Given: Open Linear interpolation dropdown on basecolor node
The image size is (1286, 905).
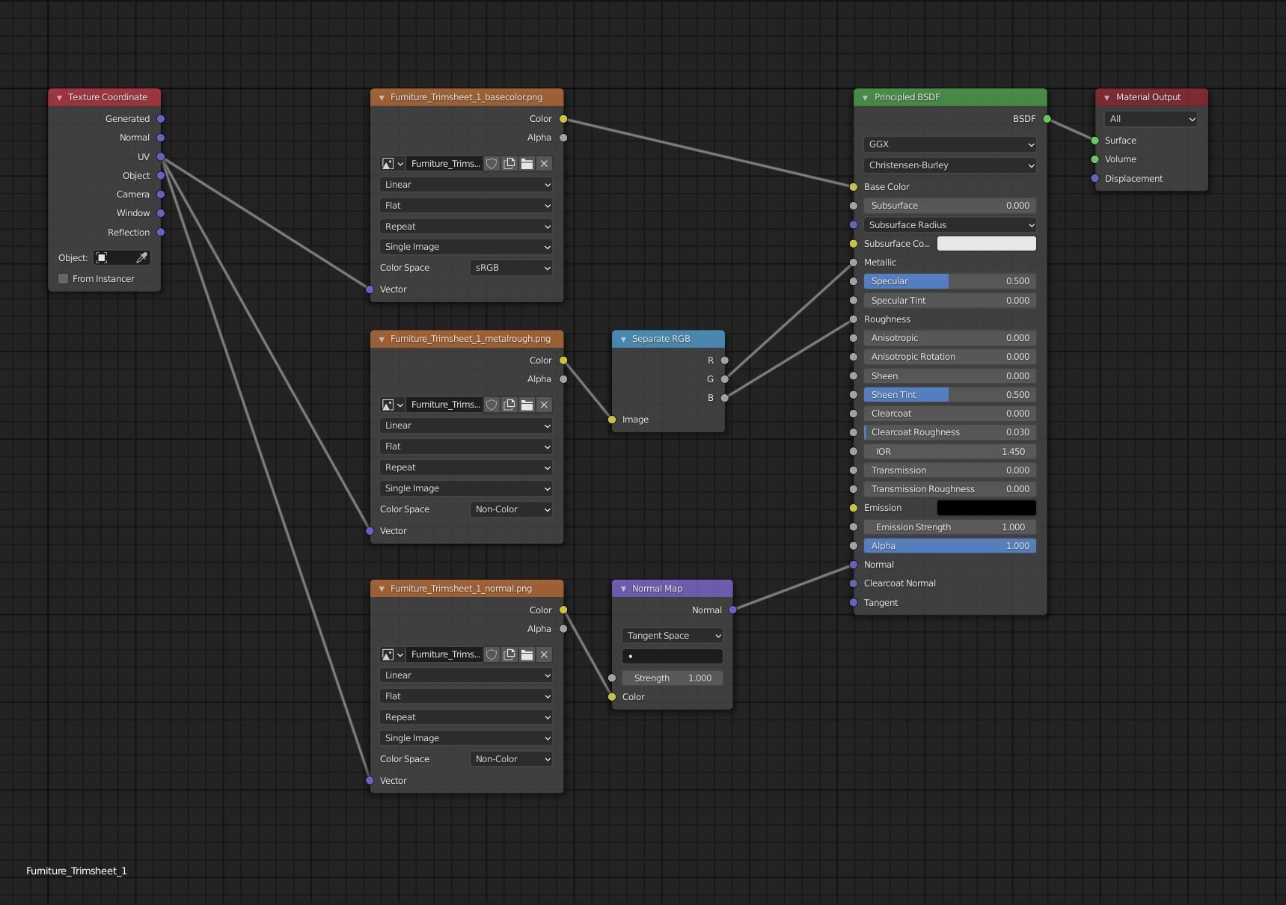Looking at the screenshot, I should tap(467, 185).
